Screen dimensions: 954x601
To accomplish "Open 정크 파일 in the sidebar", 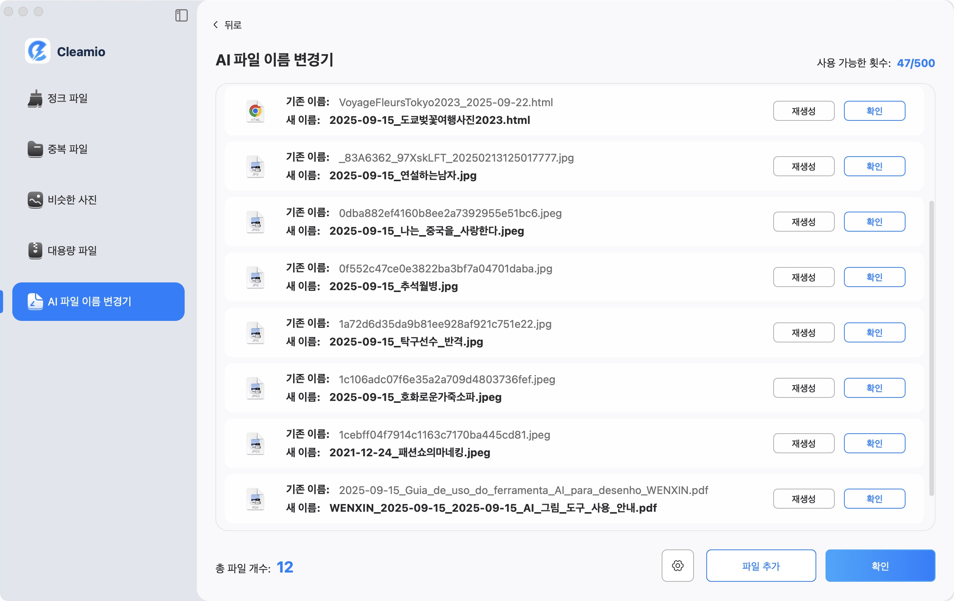I will (x=67, y=99).
